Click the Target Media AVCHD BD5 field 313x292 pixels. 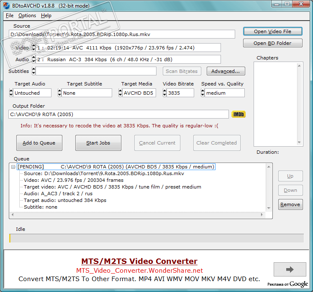click(139, 93)
